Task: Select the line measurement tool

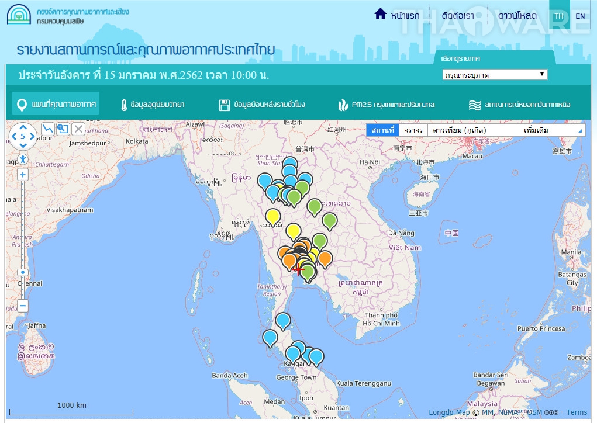Action: pyautogui.click(x=47, y=129)
